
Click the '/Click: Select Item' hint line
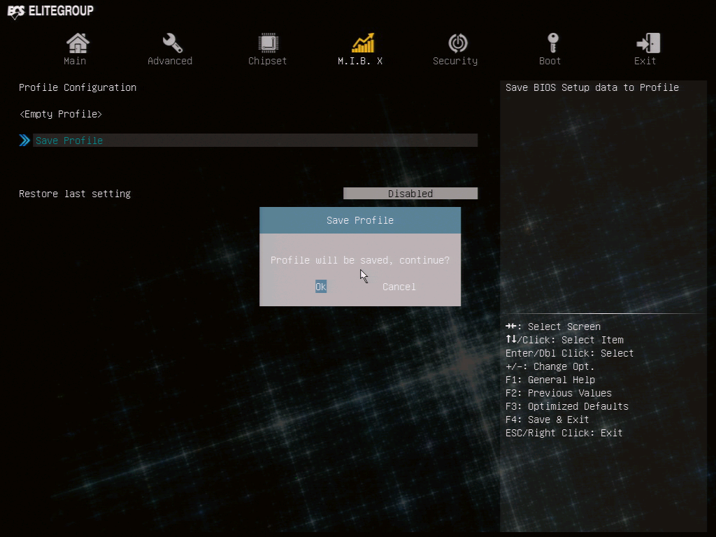pyautogui.click(x=564, y=340)
